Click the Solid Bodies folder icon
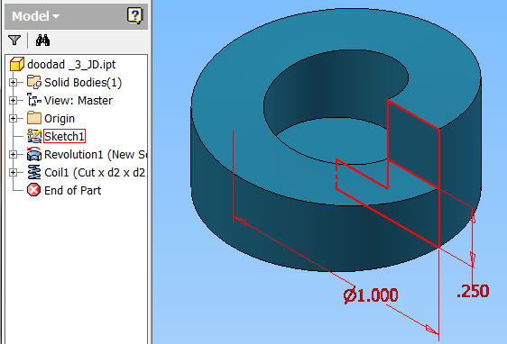The image size is (507, 344). pos(34,82)
